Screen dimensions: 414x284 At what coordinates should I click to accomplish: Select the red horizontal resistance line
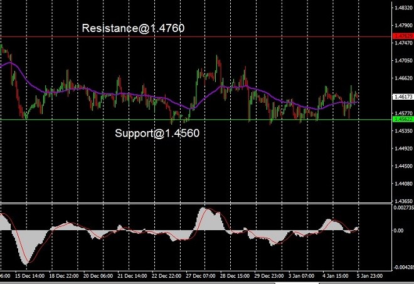coord(195,37)
